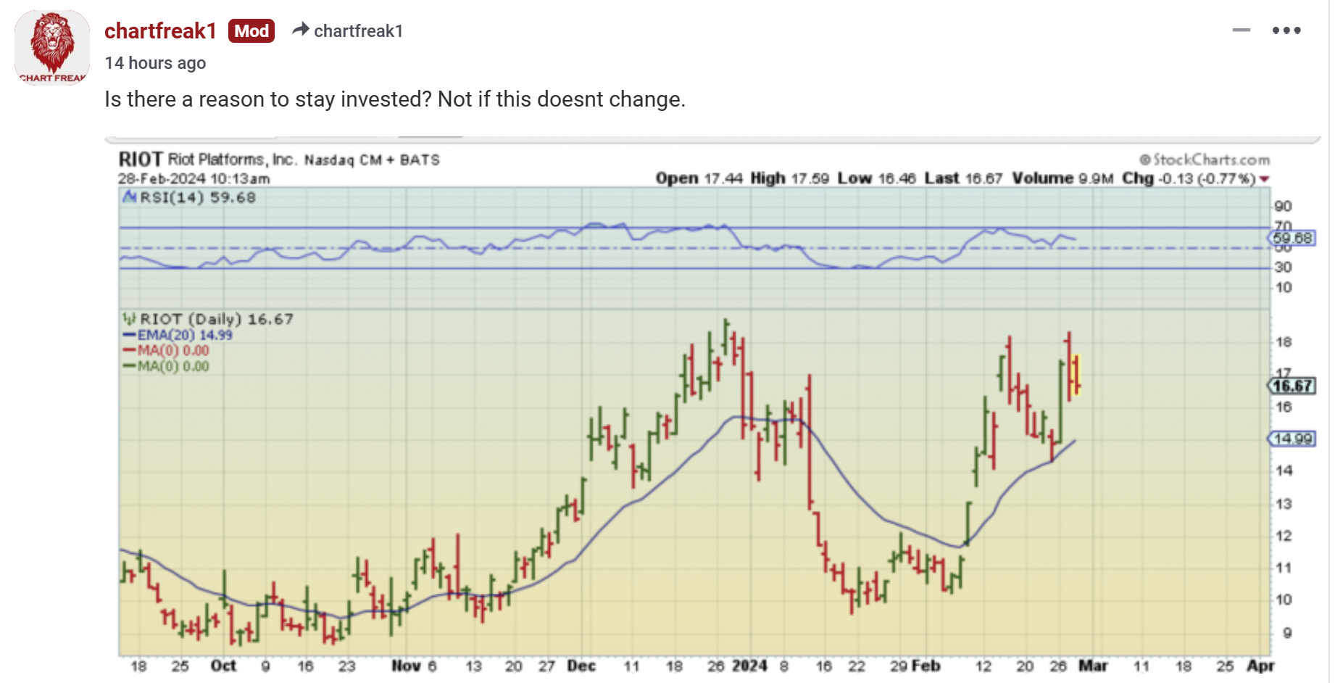The image size is (1335, 683).
Task: Click the "Last 16.67" reading
Action: click(x=963, y=178)
